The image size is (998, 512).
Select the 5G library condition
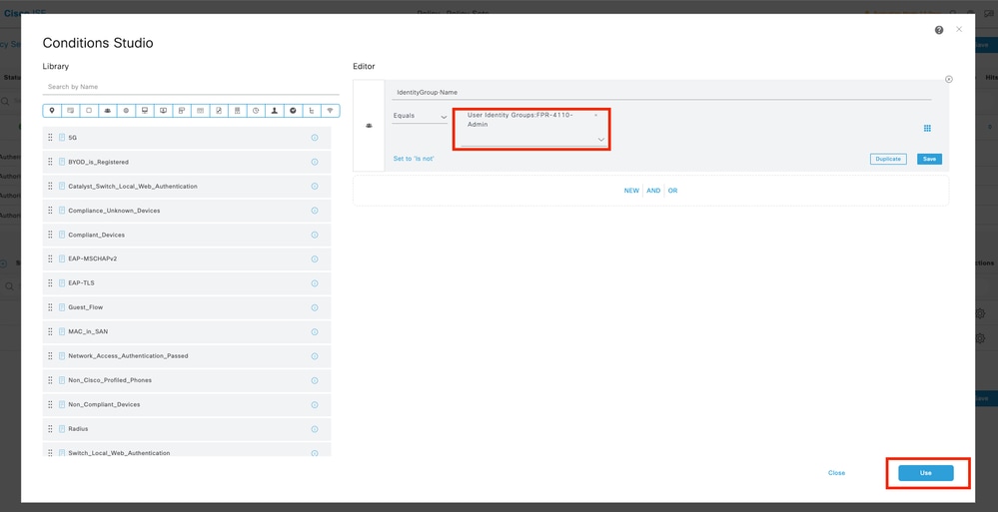pos(187,138)
